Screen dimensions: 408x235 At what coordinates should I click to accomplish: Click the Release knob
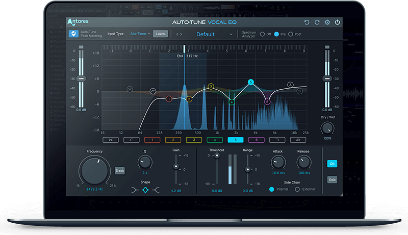pos(303,162)
